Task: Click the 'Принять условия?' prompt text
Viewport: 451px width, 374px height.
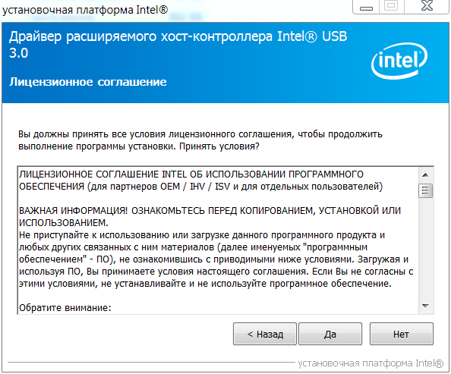Action: 219,146
